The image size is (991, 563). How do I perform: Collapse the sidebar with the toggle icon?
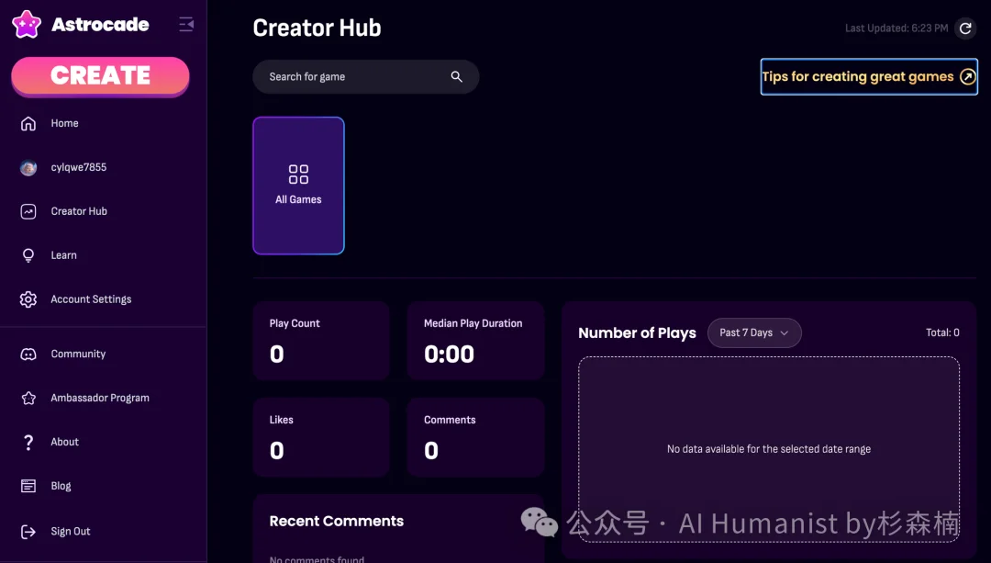pyautogui.click(x=186, y=25)
